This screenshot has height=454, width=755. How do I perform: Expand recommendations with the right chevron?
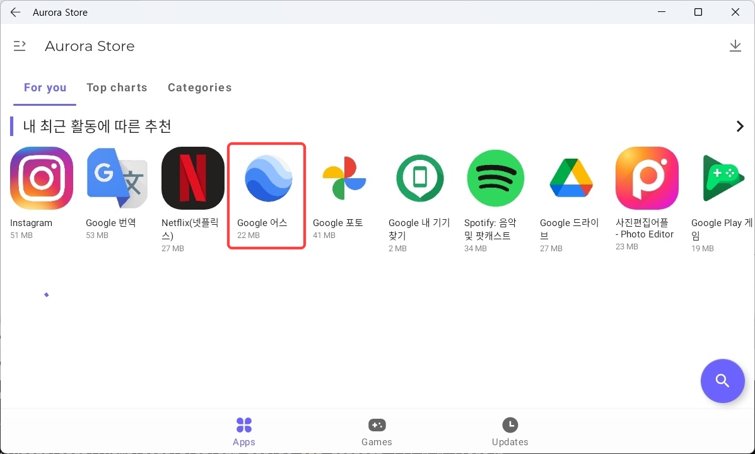point(740,127)
